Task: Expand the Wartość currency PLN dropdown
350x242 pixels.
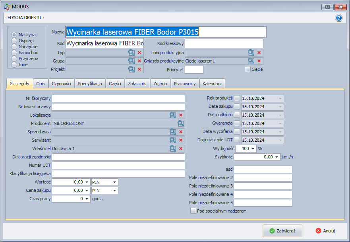Action: 114,182
